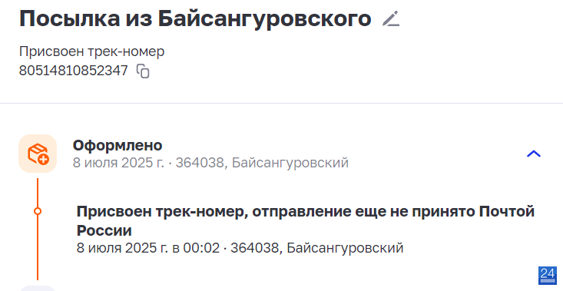The height and width of the screenshot is (291, 563).
Task: Click the title Посылка из Байсангуровского
Action: pos(195,18)
